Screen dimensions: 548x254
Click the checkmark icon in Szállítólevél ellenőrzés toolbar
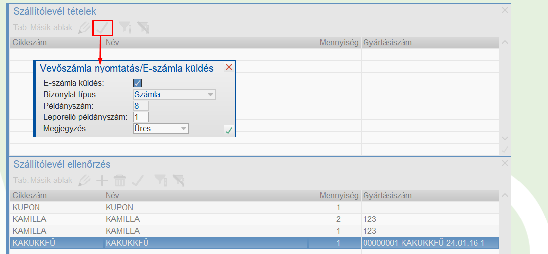point(138,181)
